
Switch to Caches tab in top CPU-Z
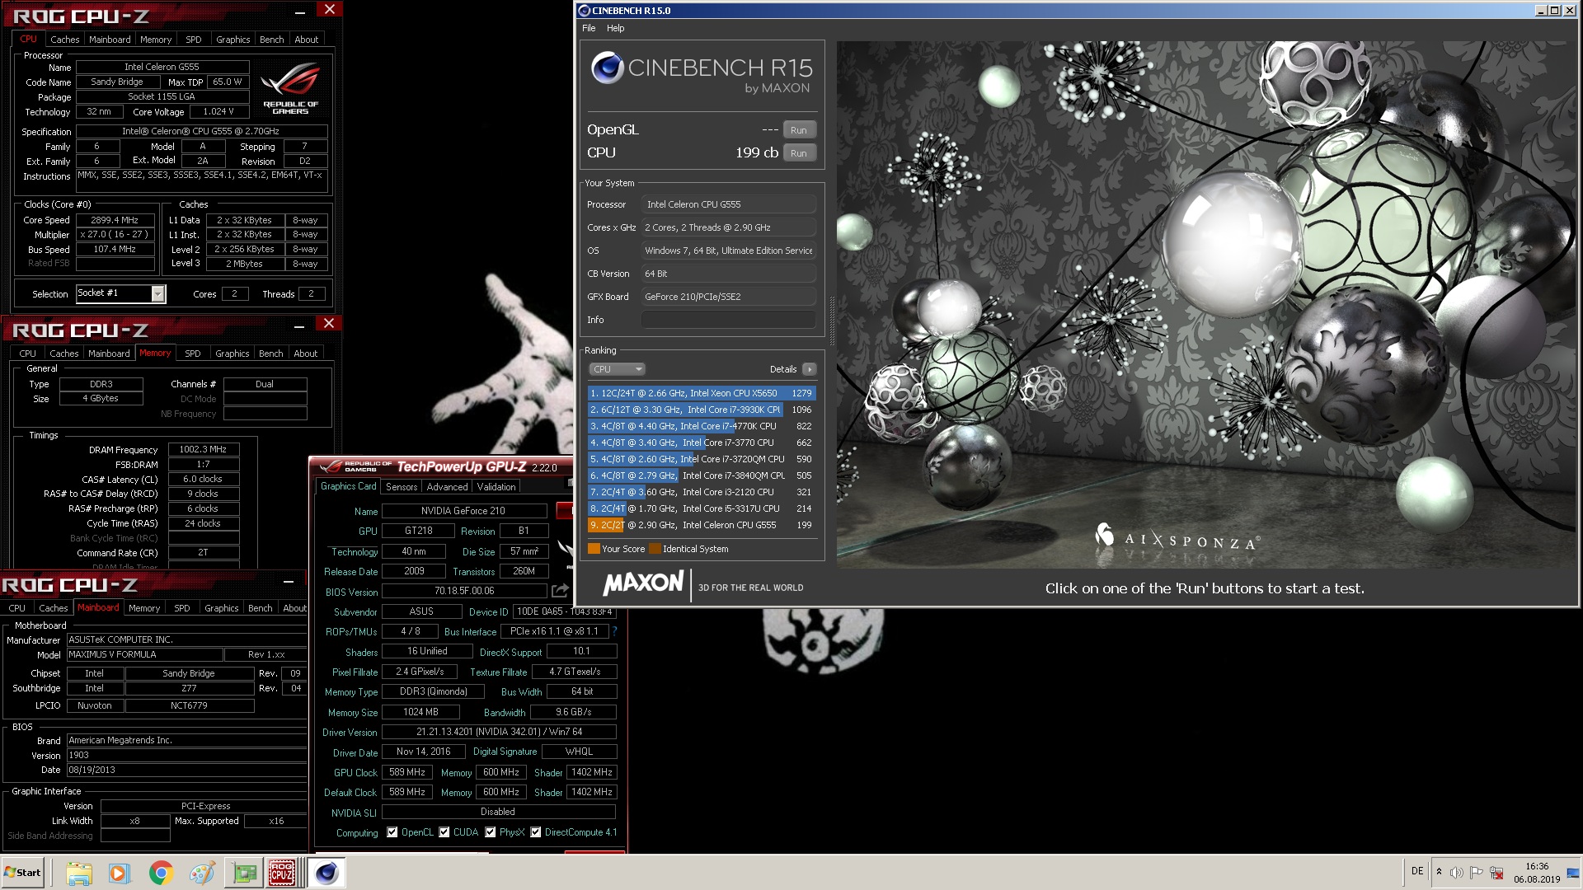coord(64,40)
